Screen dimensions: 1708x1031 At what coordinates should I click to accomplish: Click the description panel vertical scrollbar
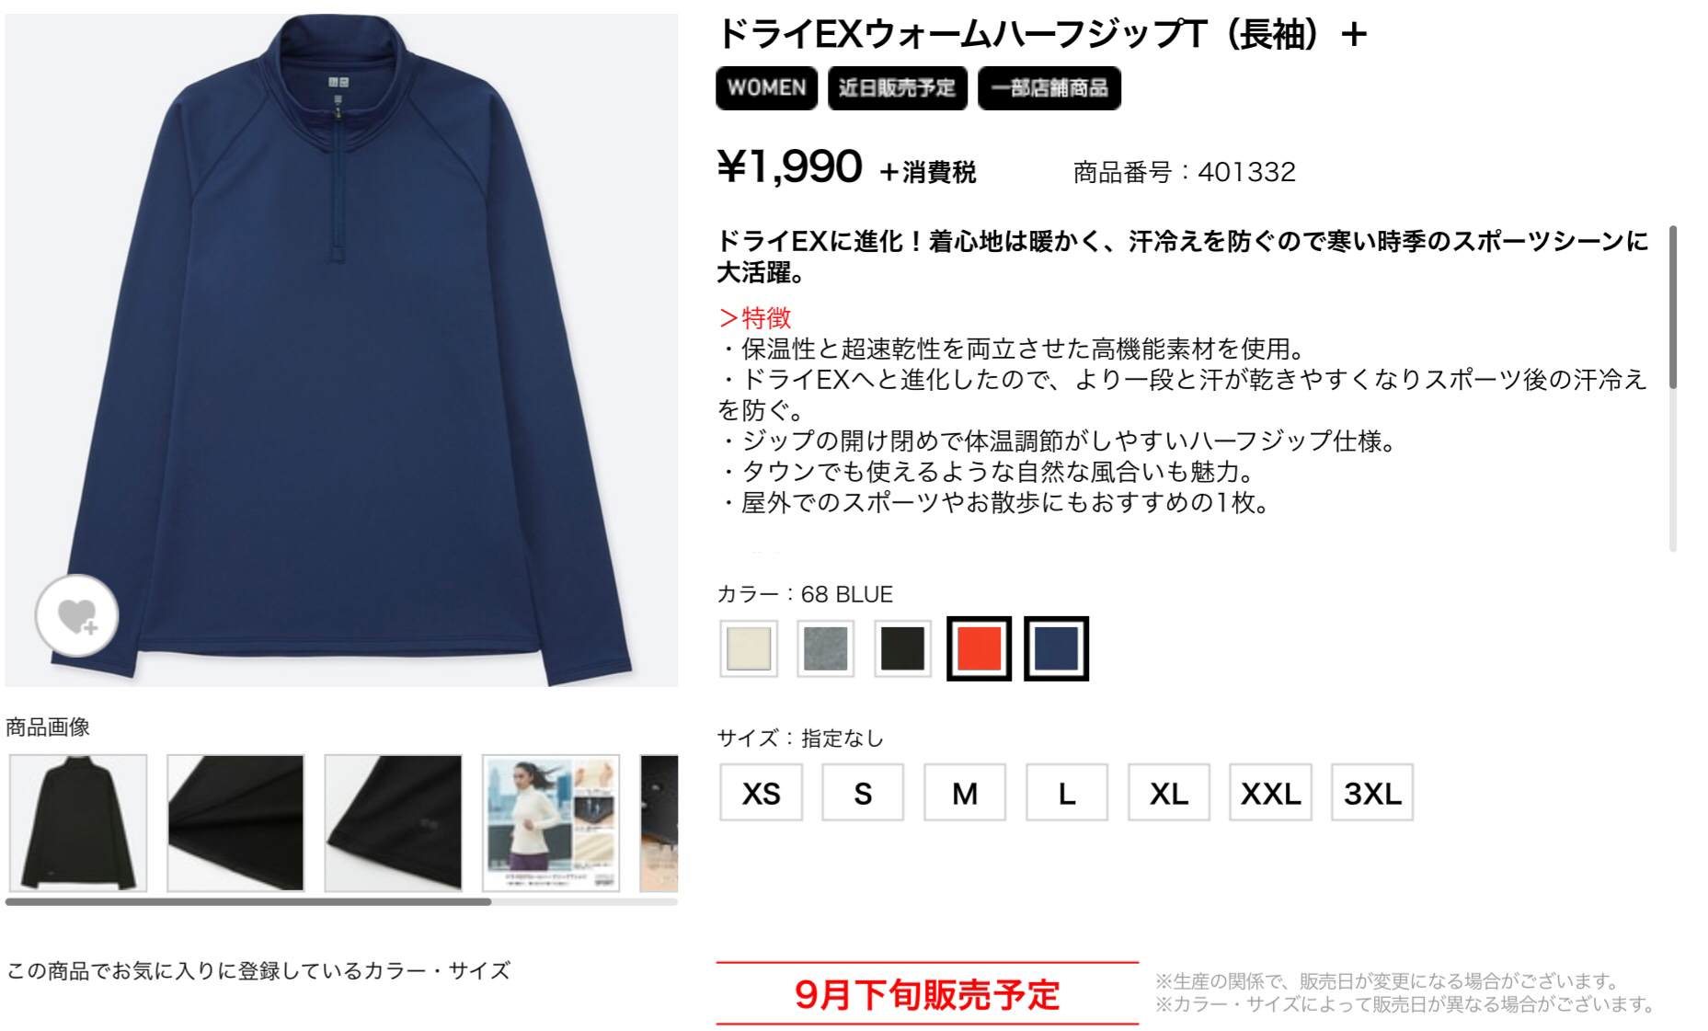pyautogui.click(x=1673, y=307)
